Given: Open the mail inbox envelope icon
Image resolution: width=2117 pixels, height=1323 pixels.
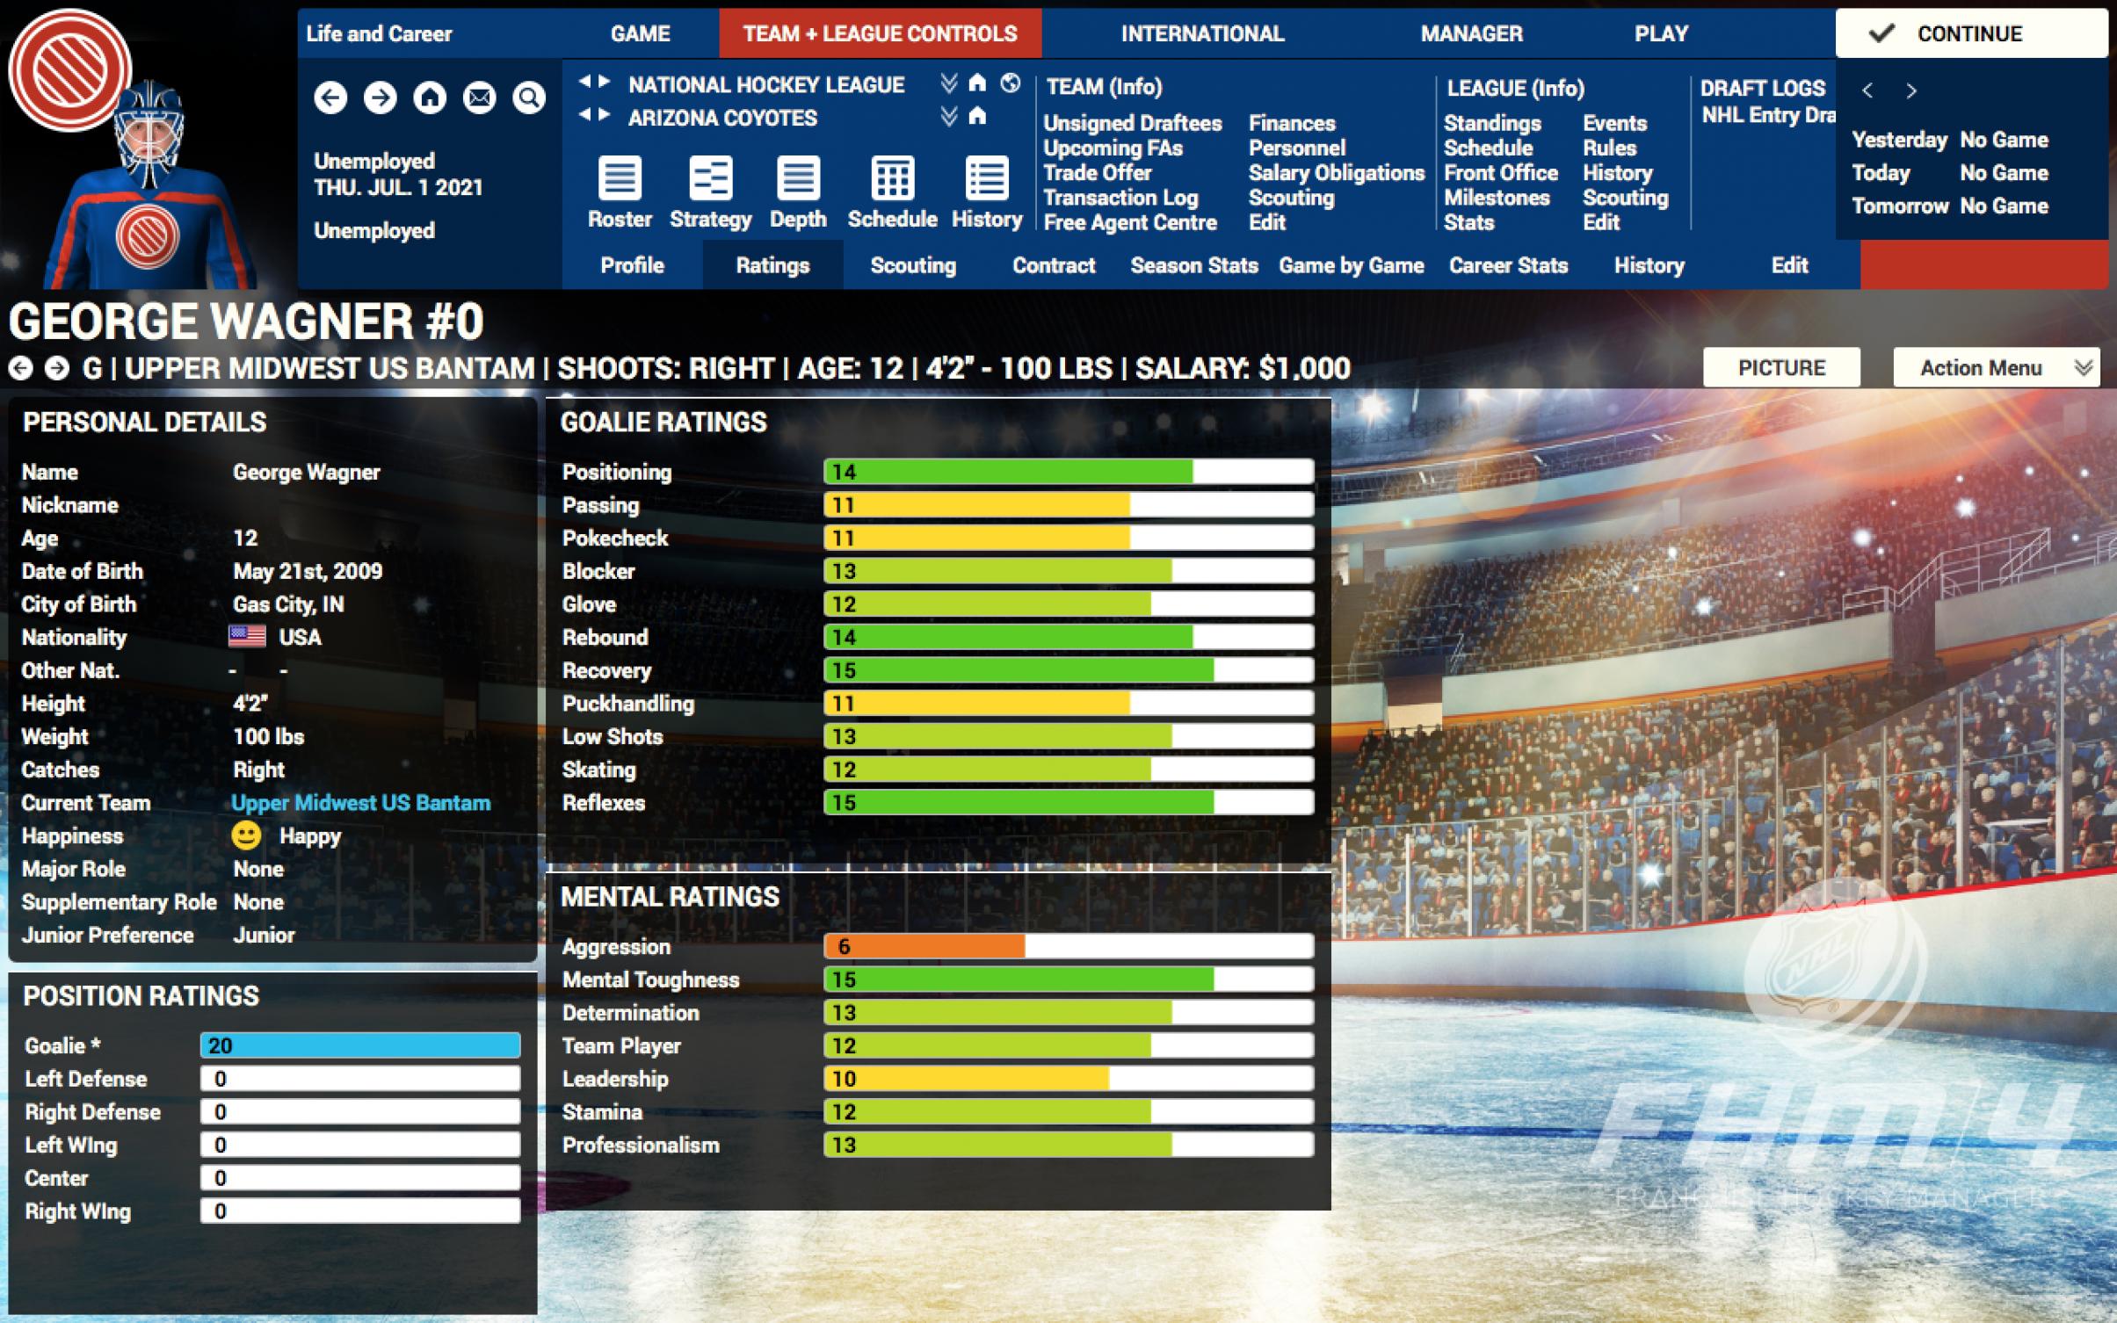Looking at the screenshot, I should (479, 98).
